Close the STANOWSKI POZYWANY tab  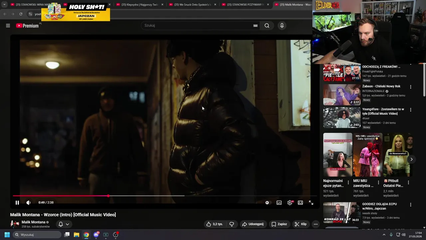pos(268,5)
